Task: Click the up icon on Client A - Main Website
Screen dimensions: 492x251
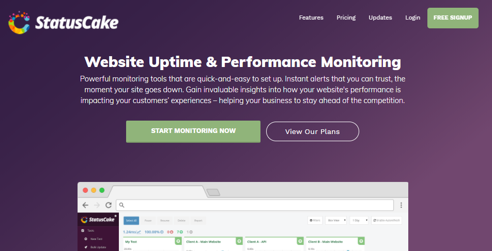Action: pos(239,241)
